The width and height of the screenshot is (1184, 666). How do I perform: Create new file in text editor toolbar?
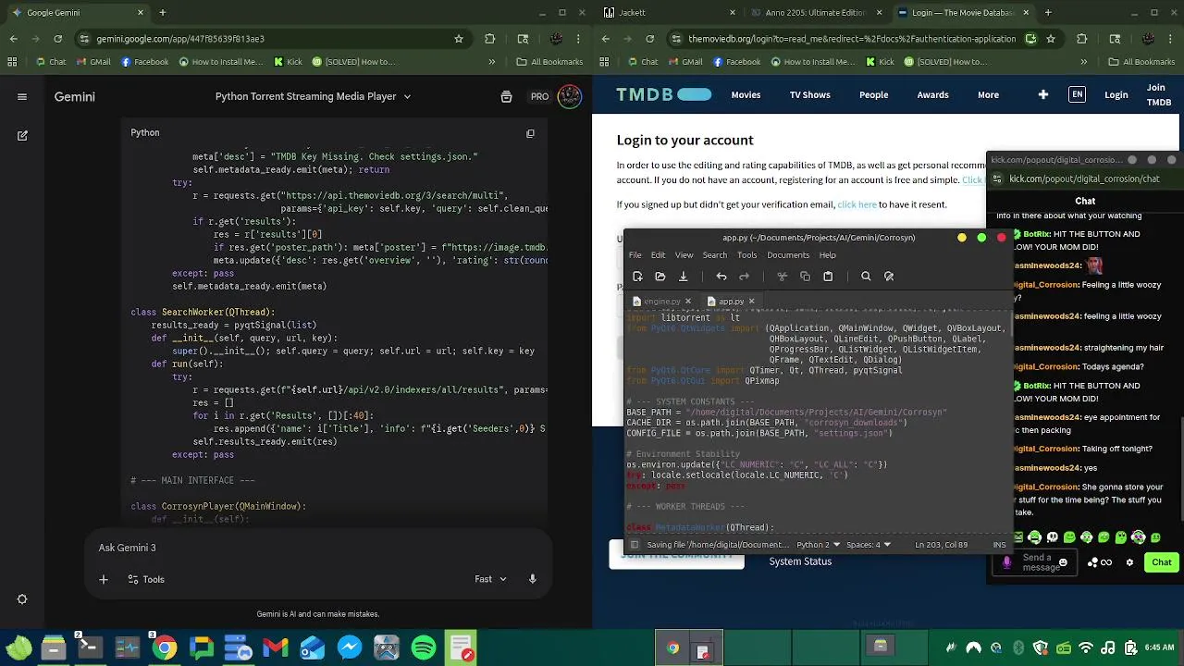click(x=637, y=277)
